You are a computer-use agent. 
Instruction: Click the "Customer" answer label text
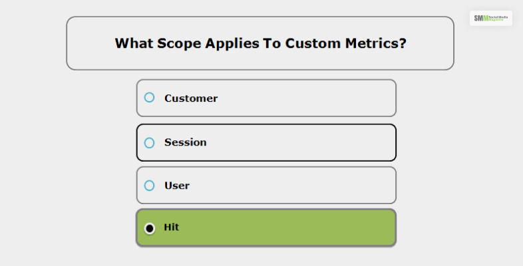(191, 98)
